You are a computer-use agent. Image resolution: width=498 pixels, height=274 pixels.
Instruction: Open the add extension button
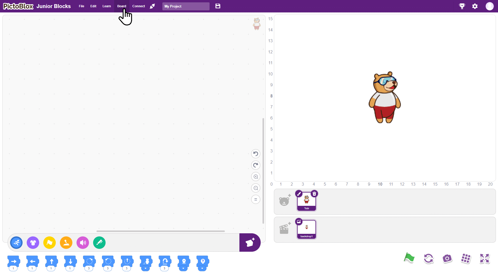(250, 243)
